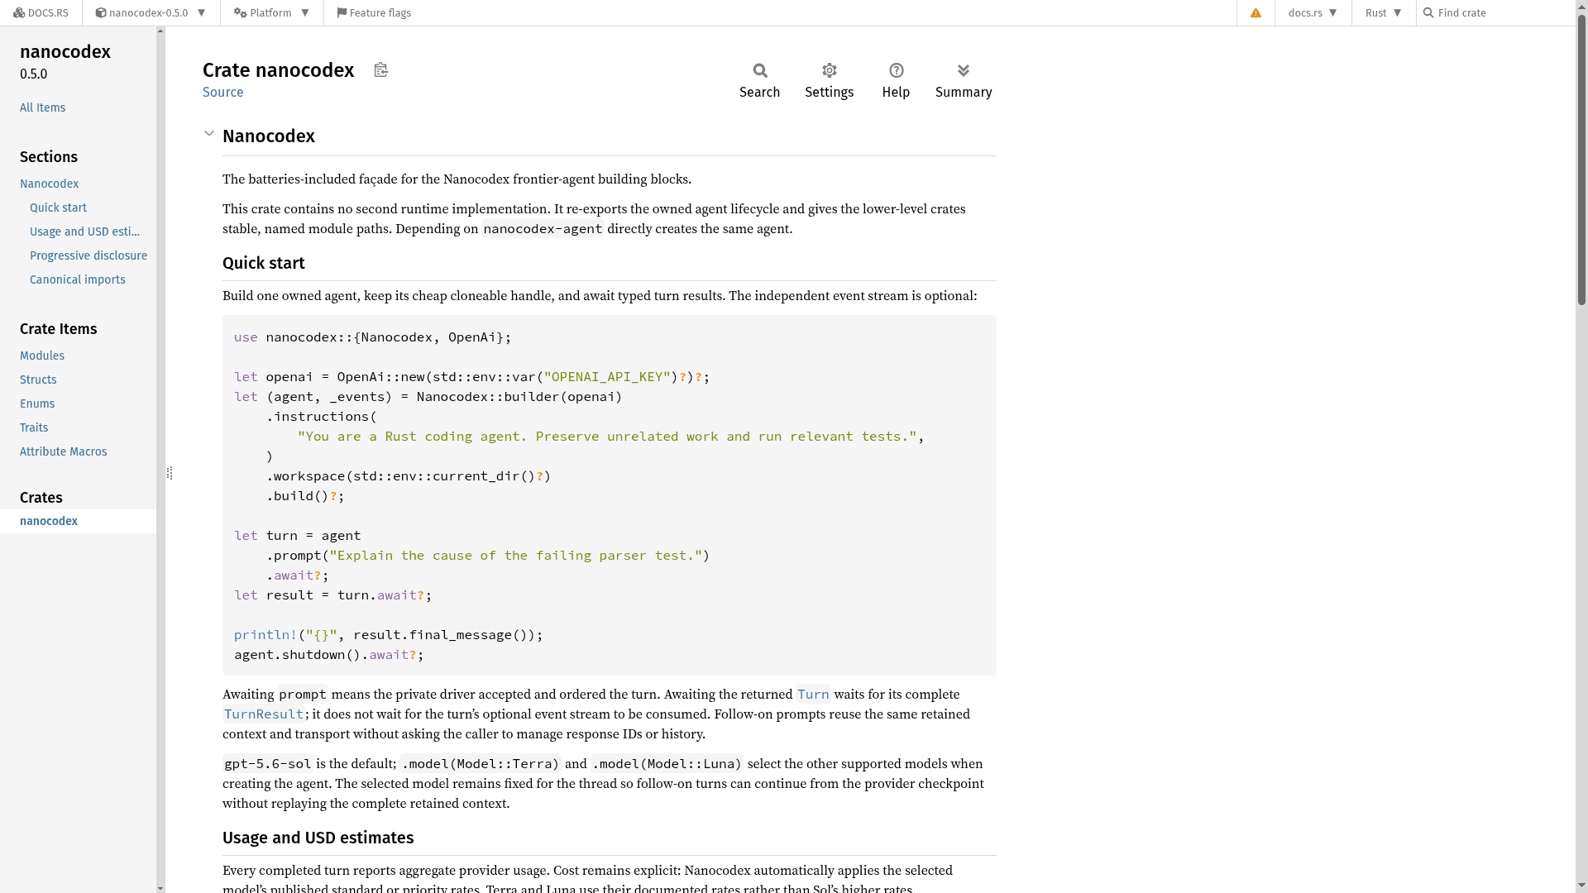Jump to Canonical imports section
Viewport: 1588px width, 893px height.
78,279
